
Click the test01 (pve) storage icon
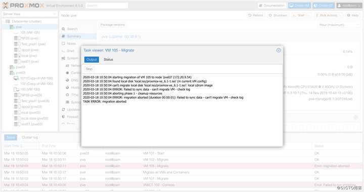pyautogui.click(x=18, y=61)
